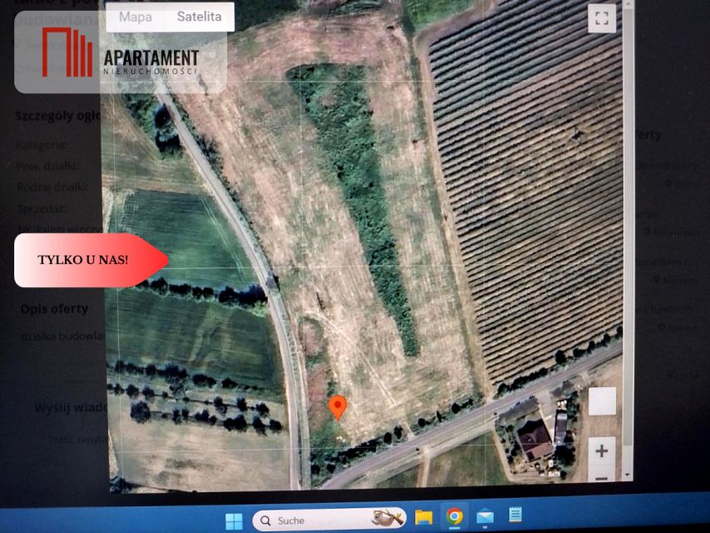Viewport: 710px width, 533px height.
Task: Toggle fullscreen map view
Action: (x=601, y=18)
